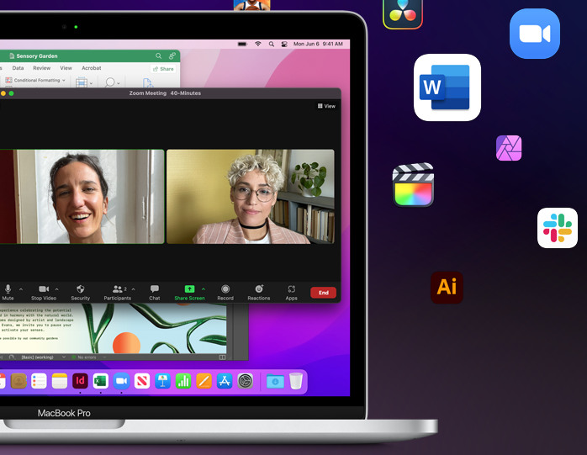This screenshot has height=455, width=587.
Task: Open the App Store from the Dock
Action: coord(225,381)
